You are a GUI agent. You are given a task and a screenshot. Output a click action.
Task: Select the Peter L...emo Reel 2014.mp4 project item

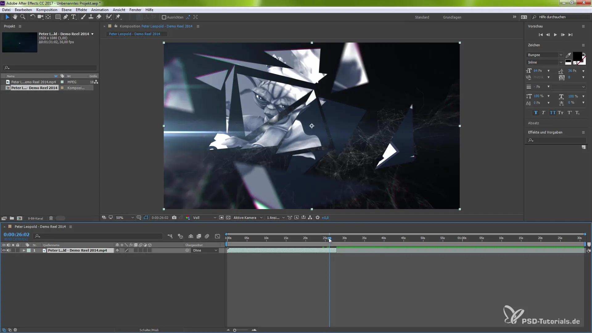pos(34,82)
